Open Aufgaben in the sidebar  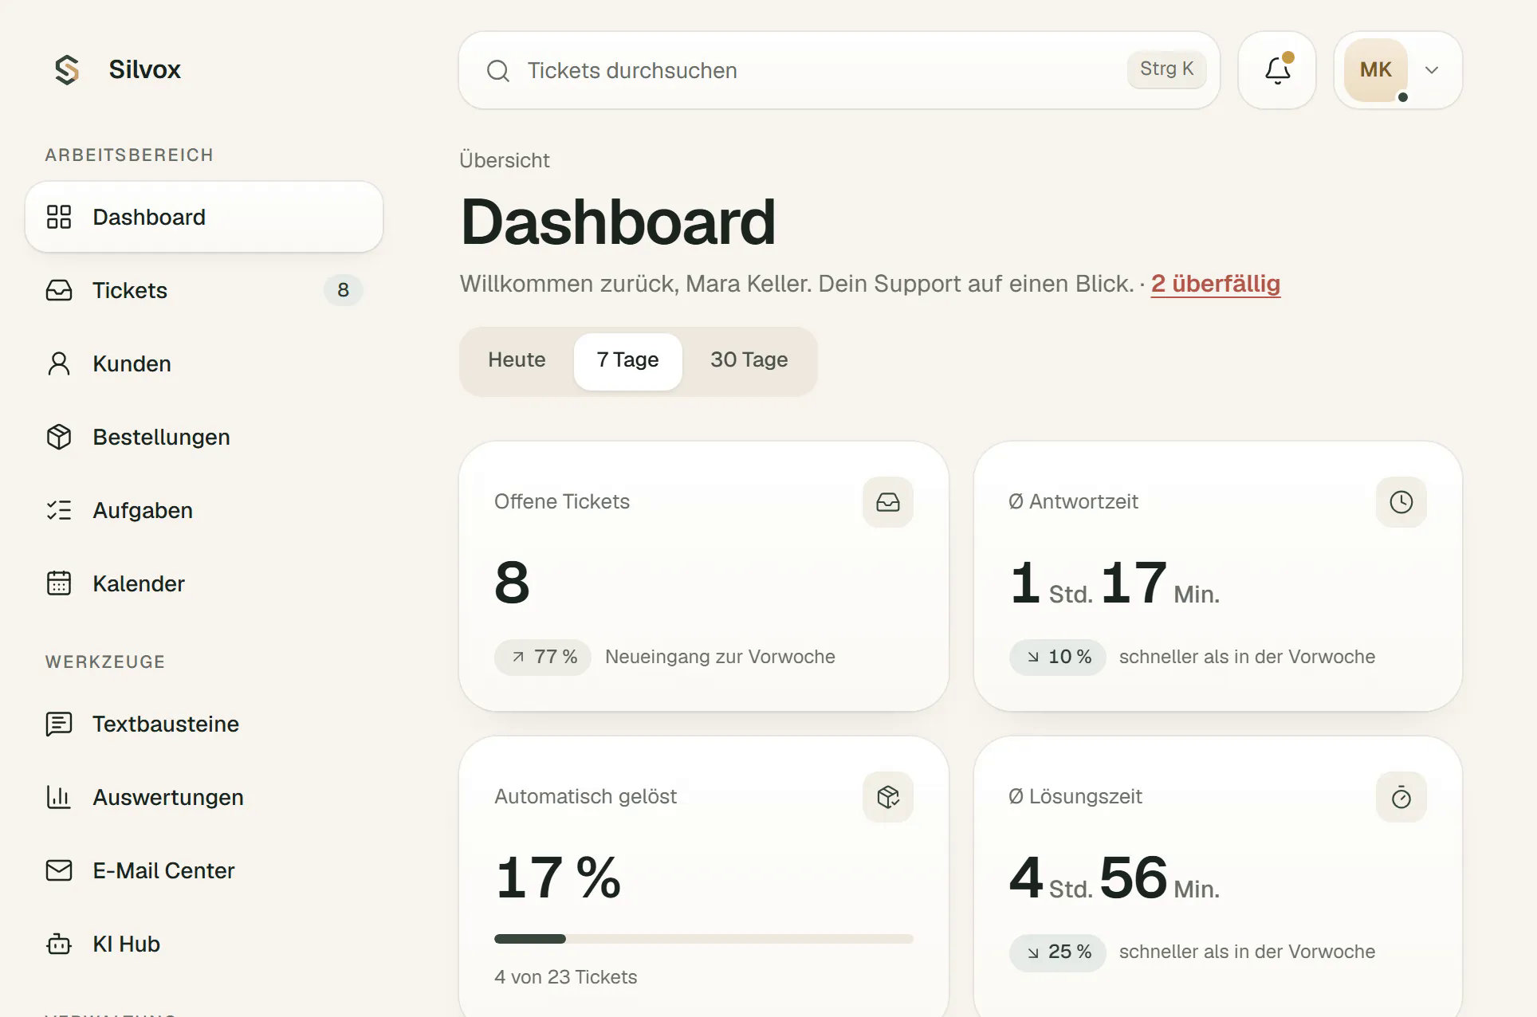(x=204, y=510)
